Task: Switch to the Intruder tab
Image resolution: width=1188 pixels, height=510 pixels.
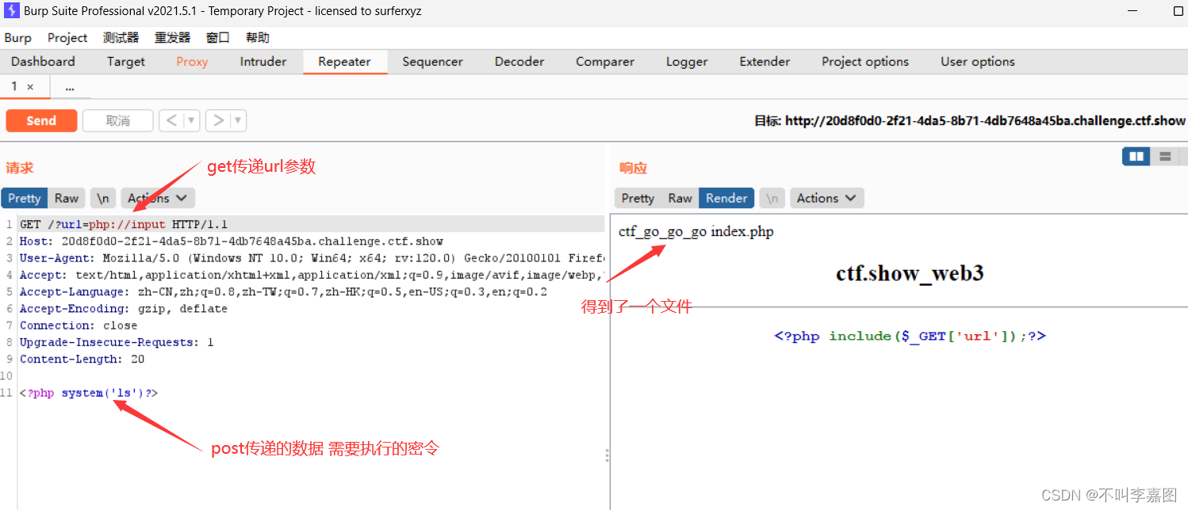Action: point(263,62)
